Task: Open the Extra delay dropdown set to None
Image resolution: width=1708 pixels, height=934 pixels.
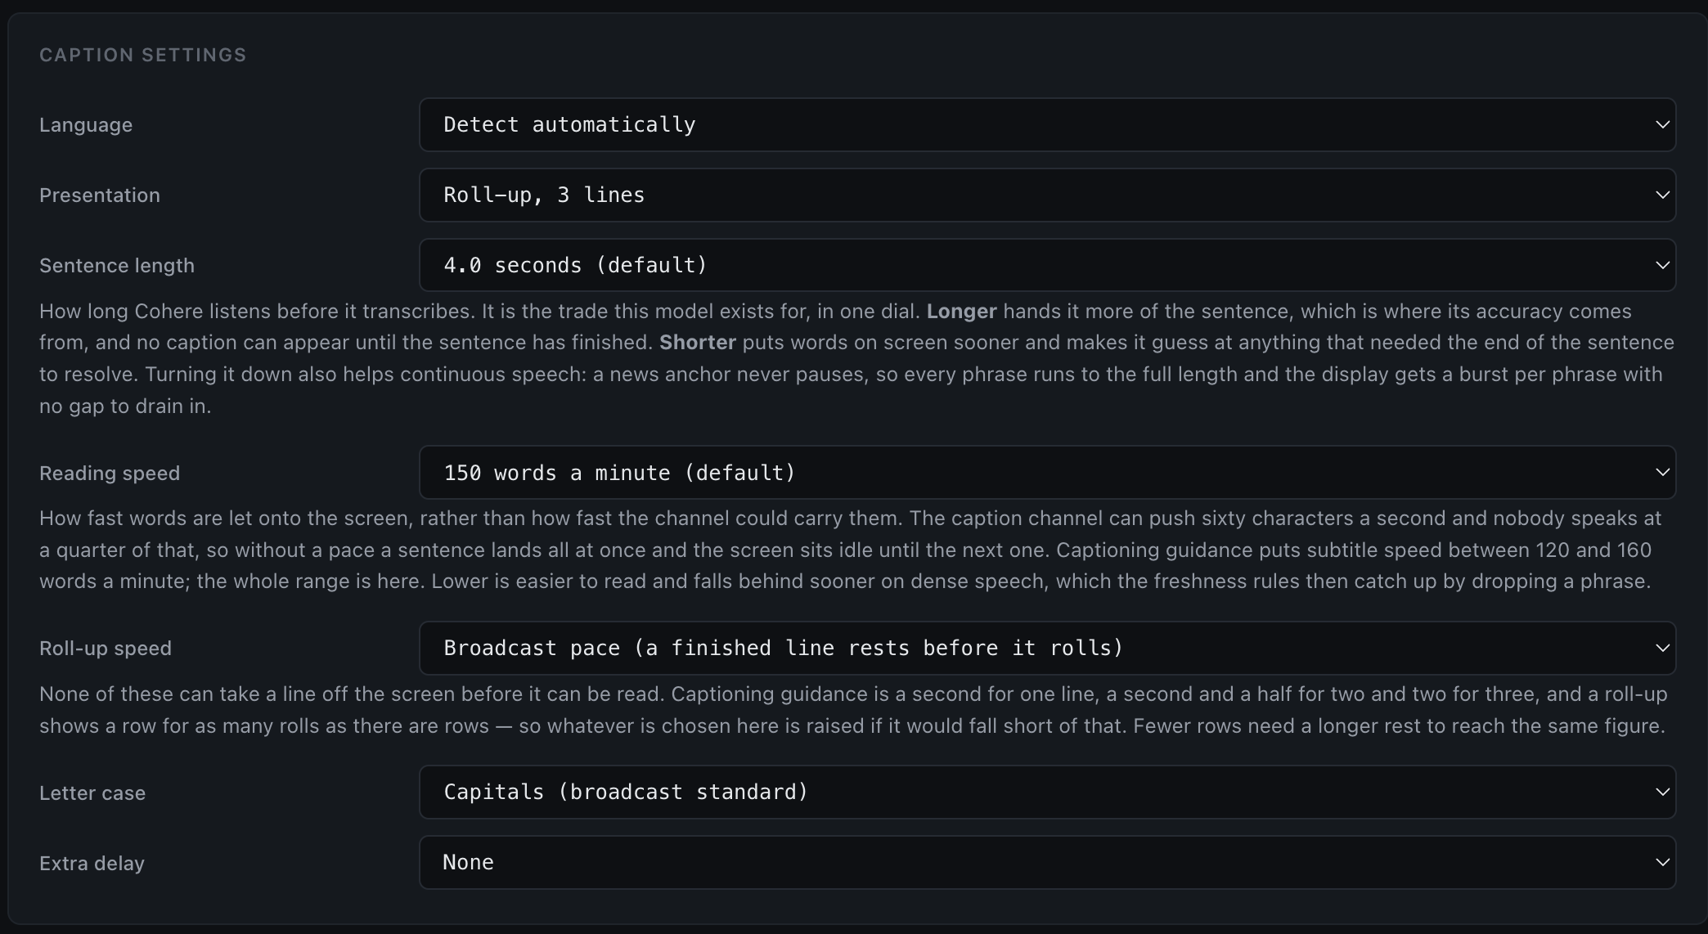Action: (x=1047, y=862)
